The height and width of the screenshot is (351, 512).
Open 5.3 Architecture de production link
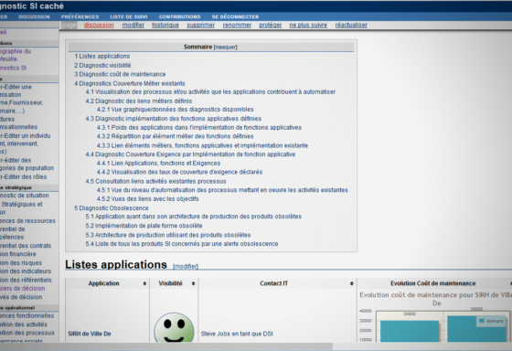point(168,235)
